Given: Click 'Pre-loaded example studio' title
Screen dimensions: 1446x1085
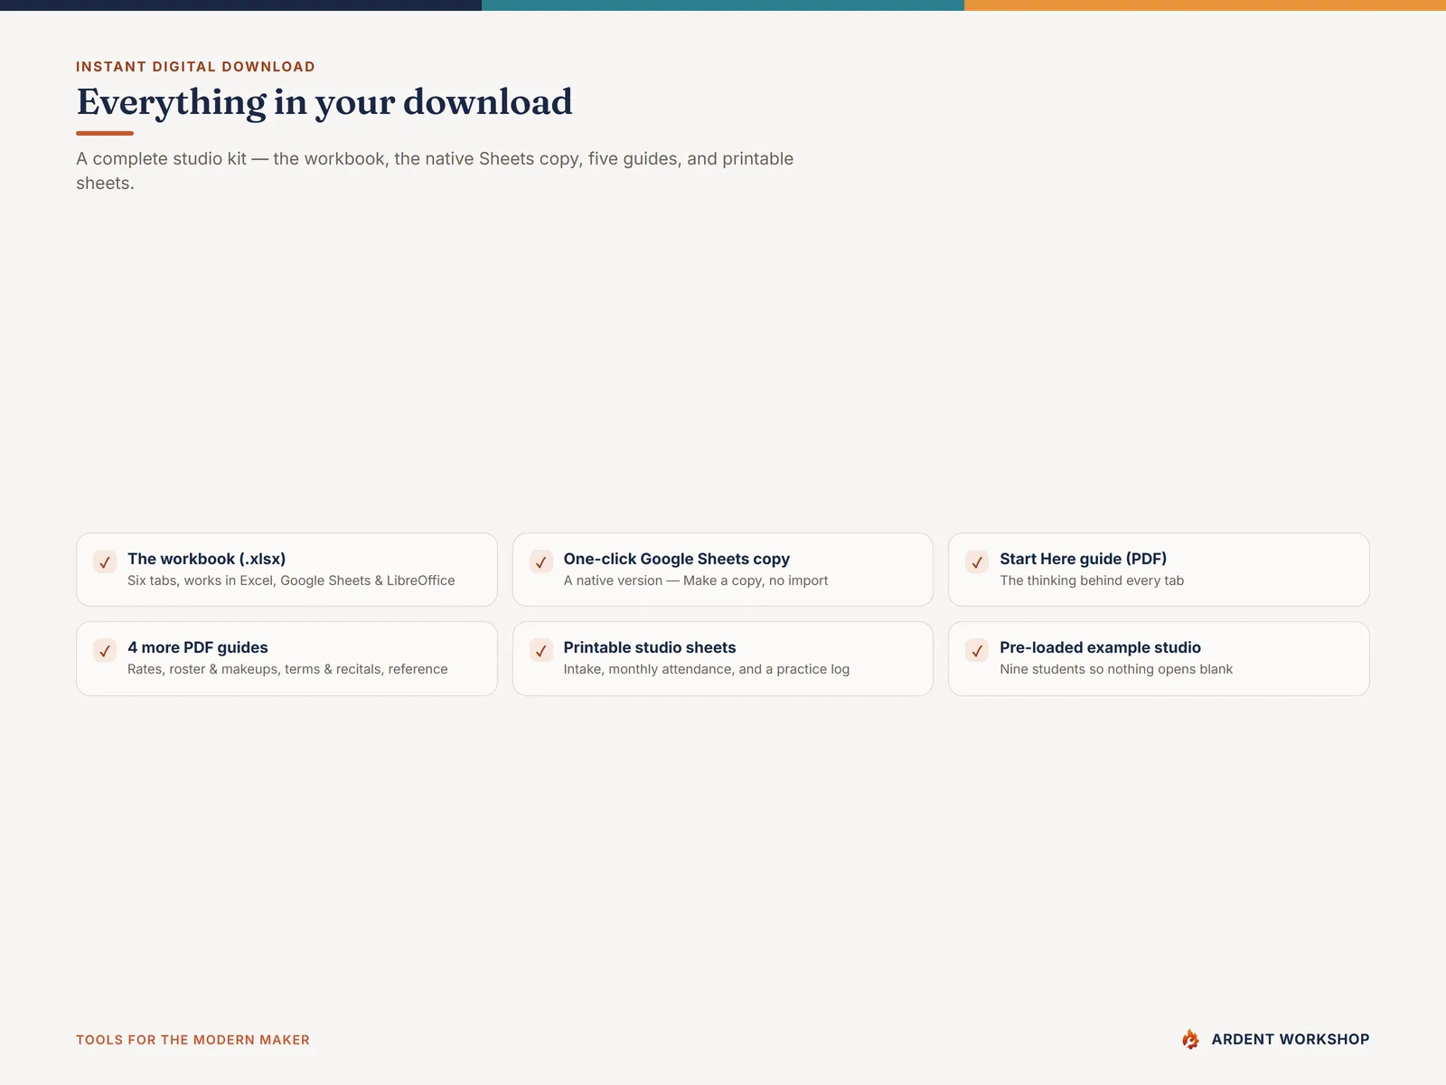Looking at the screenshot, I should click(1100, 647).
